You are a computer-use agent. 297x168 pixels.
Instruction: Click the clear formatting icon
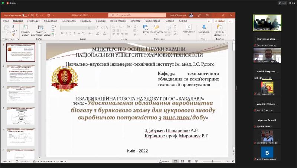(x=107, y=28)
